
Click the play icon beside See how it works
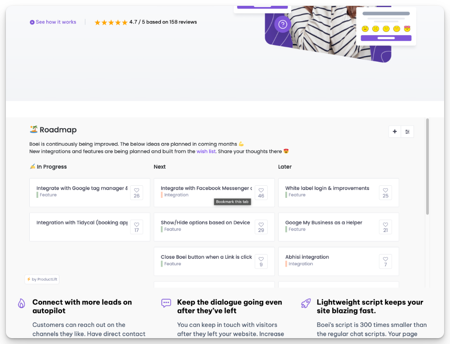pyautogui.click(x=32, y=22)
